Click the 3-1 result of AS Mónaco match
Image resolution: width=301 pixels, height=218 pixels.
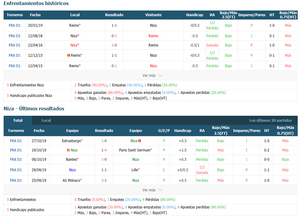click(x=104, y=181)
